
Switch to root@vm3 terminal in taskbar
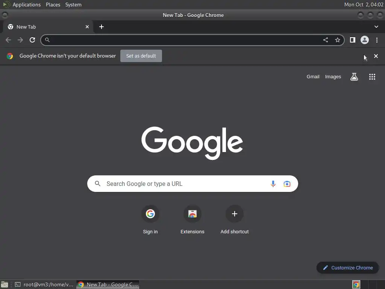click(x=44, y=284)
